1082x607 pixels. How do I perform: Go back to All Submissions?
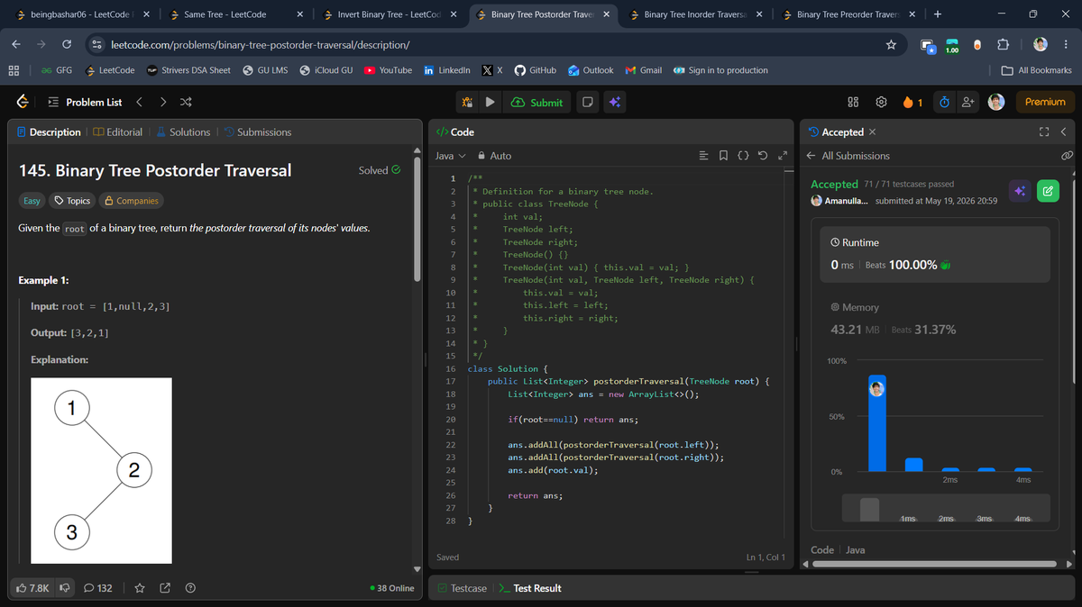(848, 156)
